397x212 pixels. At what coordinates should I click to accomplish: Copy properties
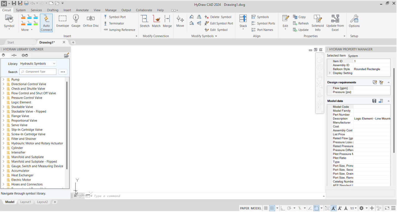pyautogui.click(x=299, y=17)
